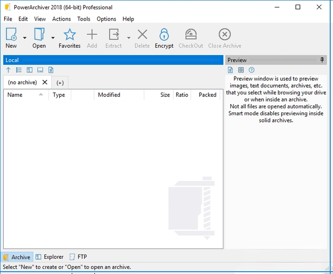This screenshot has height=274, width=333.
Task: Switch to the Explorer bottom tab
Action: pos(49,257)
